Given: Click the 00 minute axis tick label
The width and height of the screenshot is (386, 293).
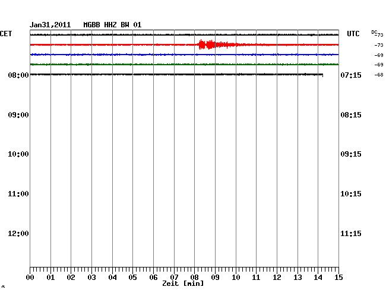Looking at the screenshot, I should point(30,278).
